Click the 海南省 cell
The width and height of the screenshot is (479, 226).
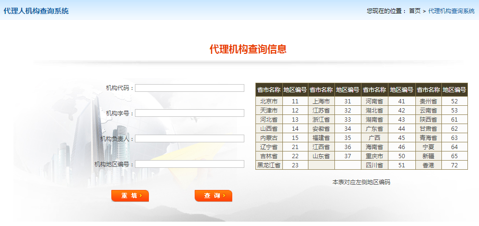coord(374,147)
